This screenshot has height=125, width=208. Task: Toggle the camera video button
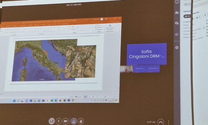pyautogui.click(x=66, y=121)
